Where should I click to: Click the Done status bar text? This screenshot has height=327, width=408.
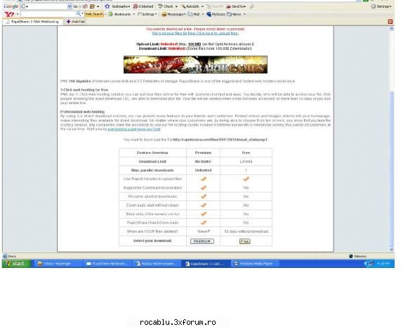pyautogui.click(x=12, y=257)
